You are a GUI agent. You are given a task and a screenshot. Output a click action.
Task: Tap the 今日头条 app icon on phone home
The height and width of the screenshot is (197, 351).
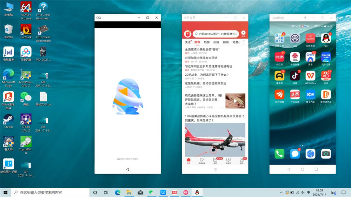(295, 95)
